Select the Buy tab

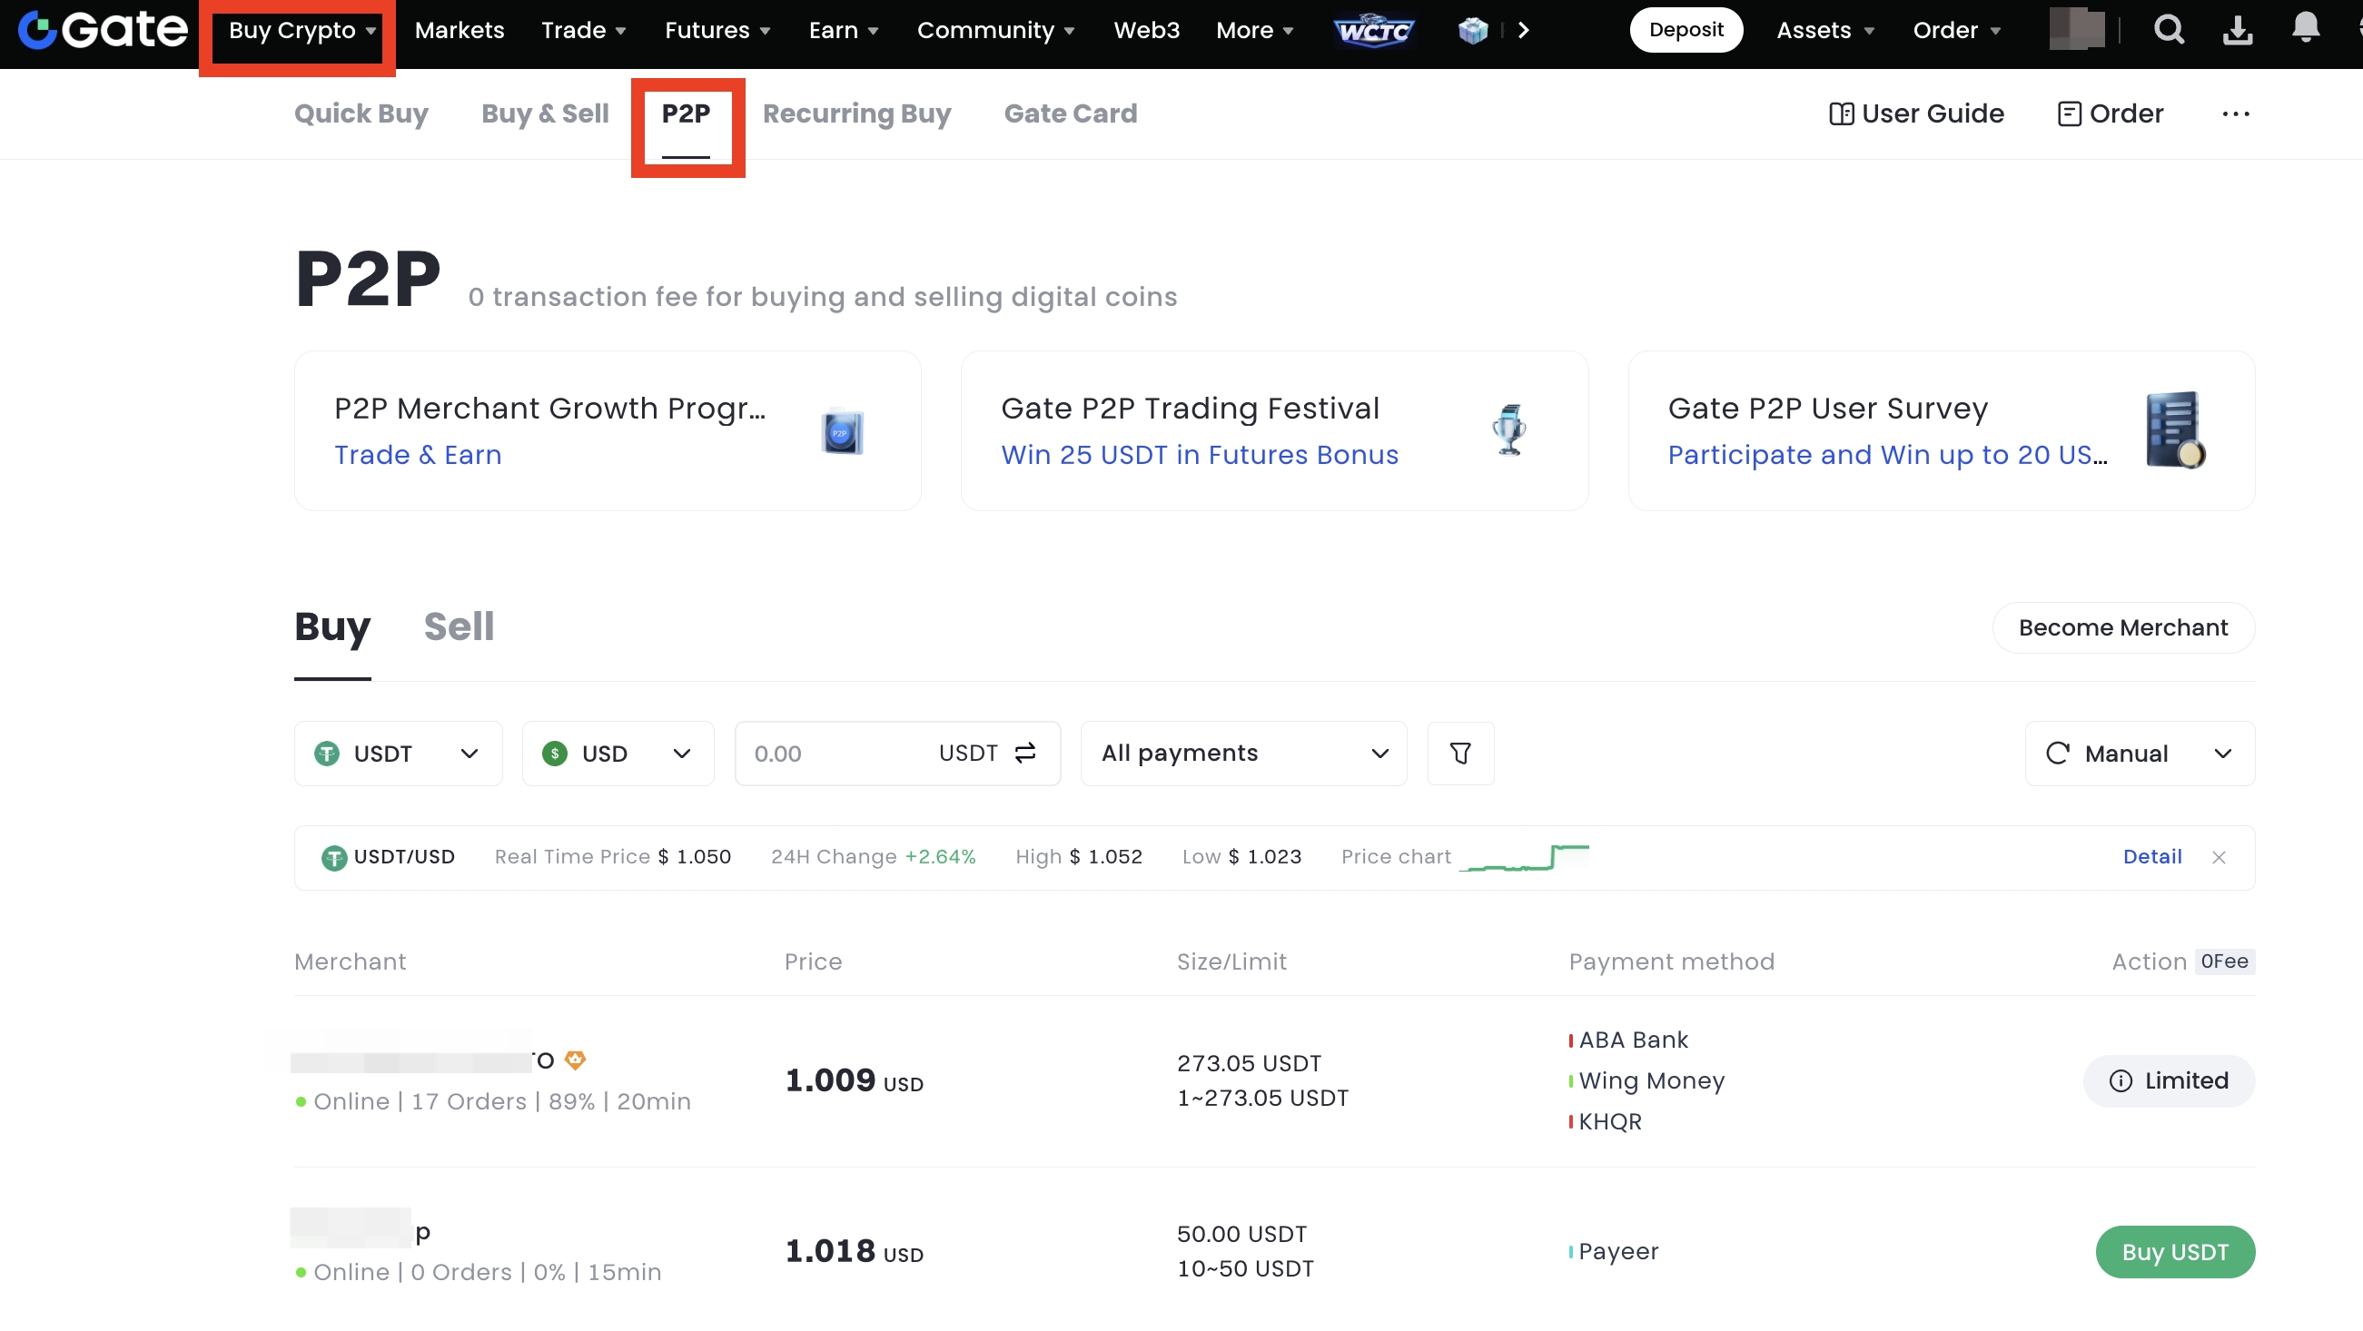tap(332, 627)
